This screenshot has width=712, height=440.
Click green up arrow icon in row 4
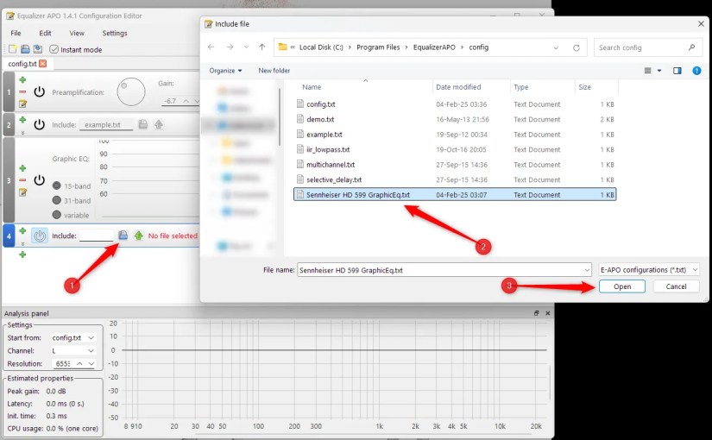tap(138, 236)
